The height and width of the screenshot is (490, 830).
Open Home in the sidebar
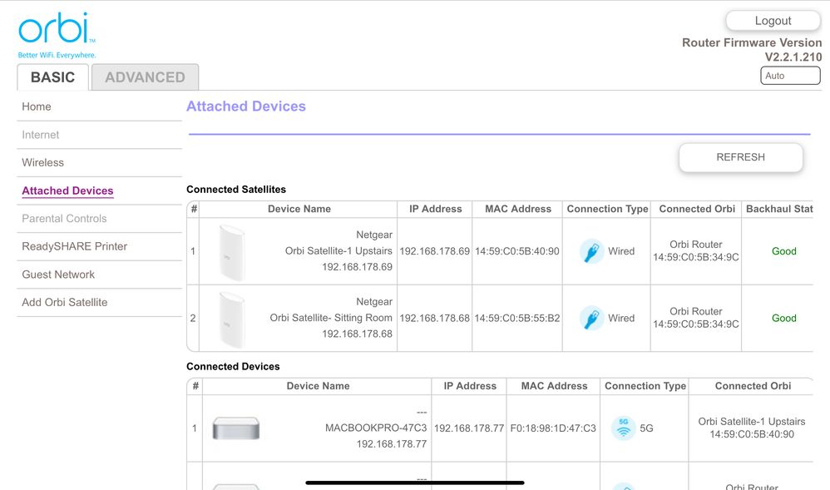pos(37,106)
